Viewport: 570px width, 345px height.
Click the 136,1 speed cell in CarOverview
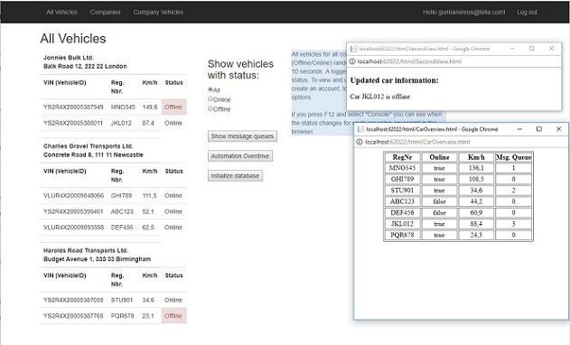click(476, 168)
